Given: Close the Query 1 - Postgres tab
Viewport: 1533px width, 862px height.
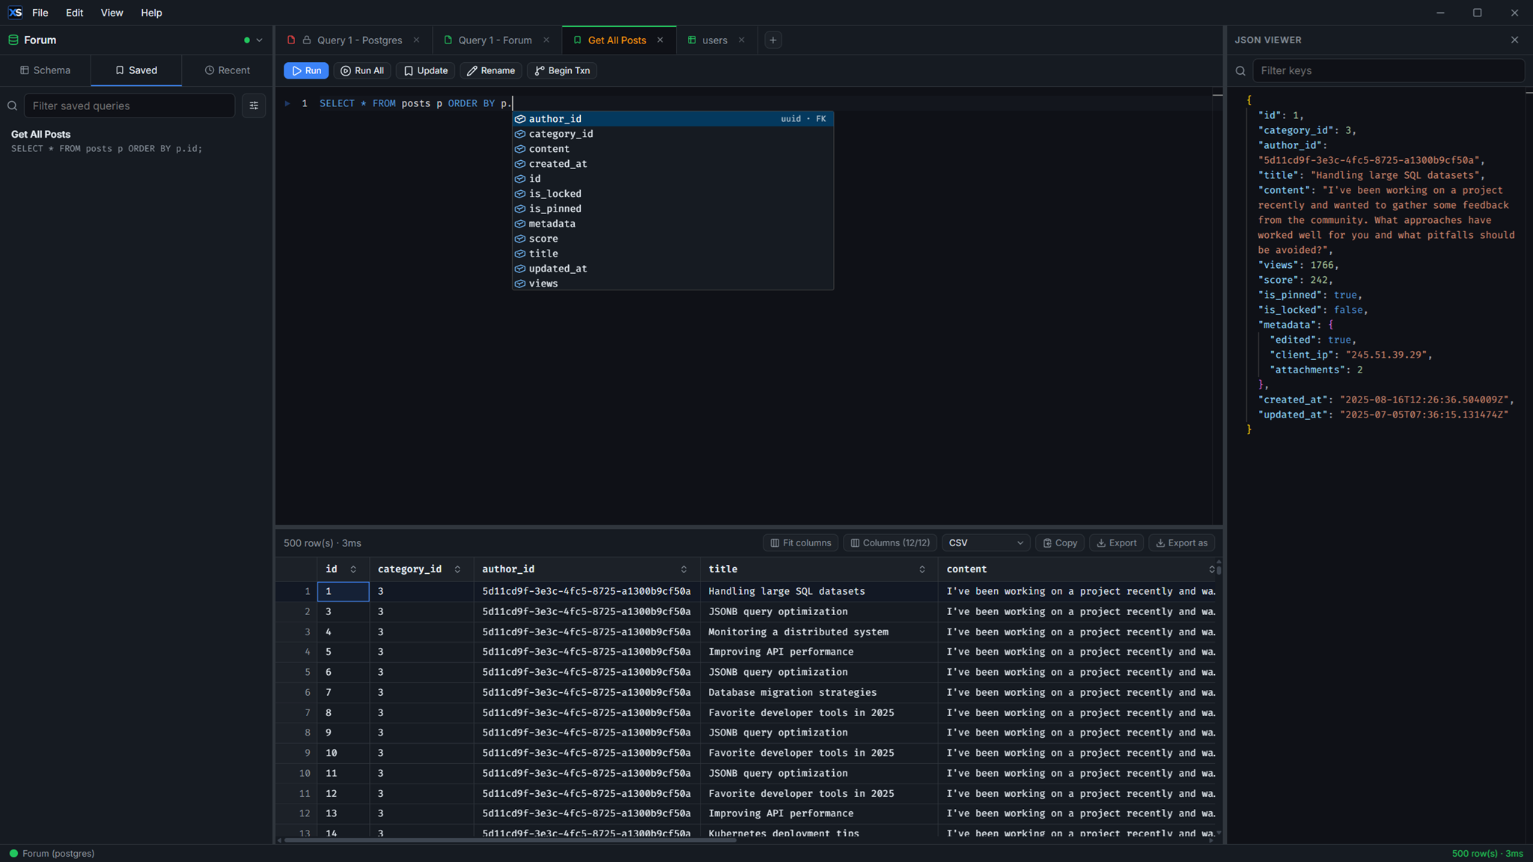Looking at the screenshot, I should pos(416,40).
